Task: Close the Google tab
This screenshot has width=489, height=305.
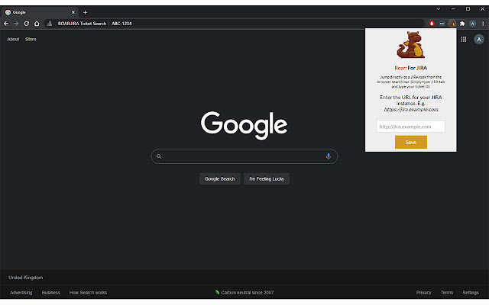Action: point(73,12)
